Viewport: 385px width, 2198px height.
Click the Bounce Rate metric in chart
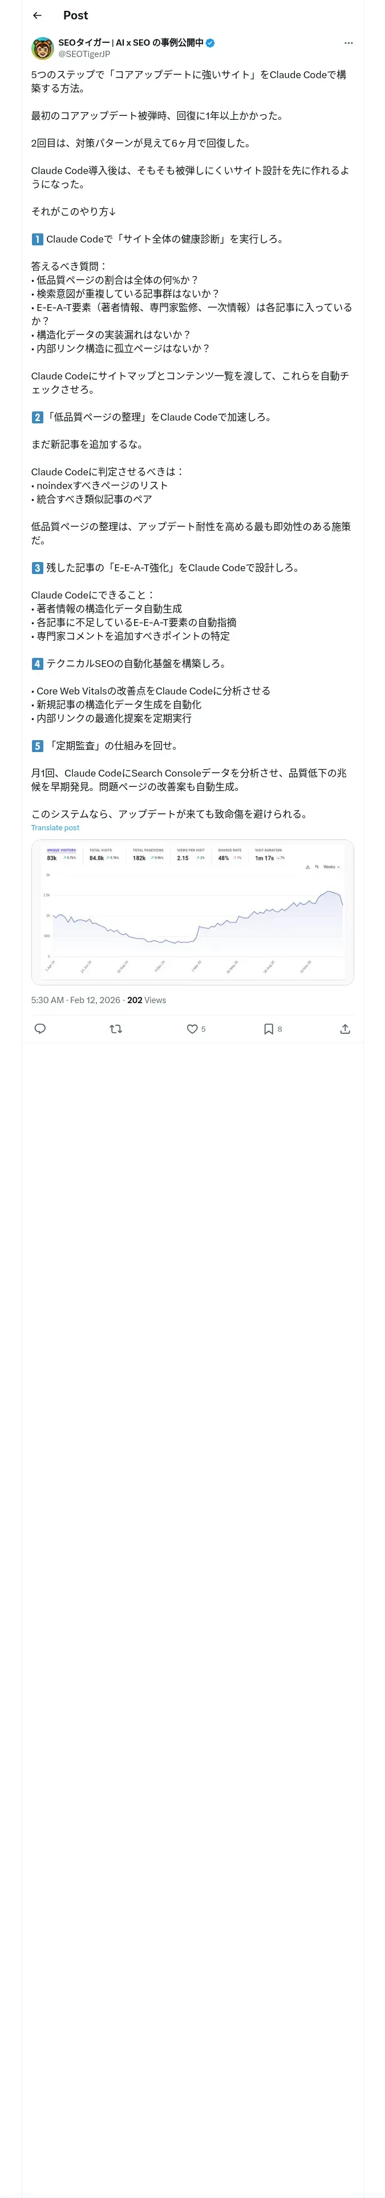(x=230, y=854)
